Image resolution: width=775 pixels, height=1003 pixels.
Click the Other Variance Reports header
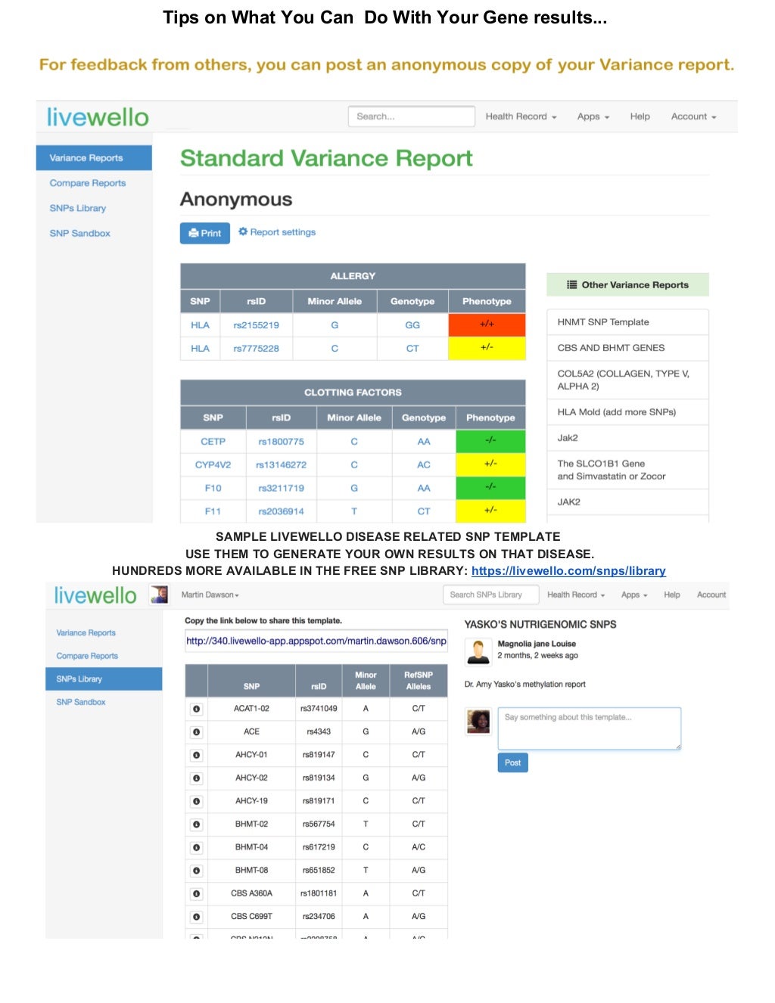627,285
